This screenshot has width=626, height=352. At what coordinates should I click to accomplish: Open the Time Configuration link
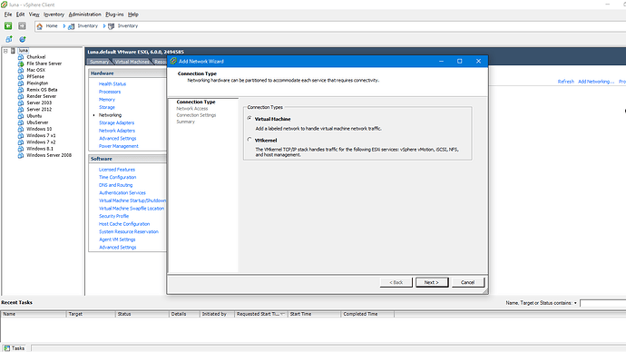pyautogui.click(x=117, y=177)
